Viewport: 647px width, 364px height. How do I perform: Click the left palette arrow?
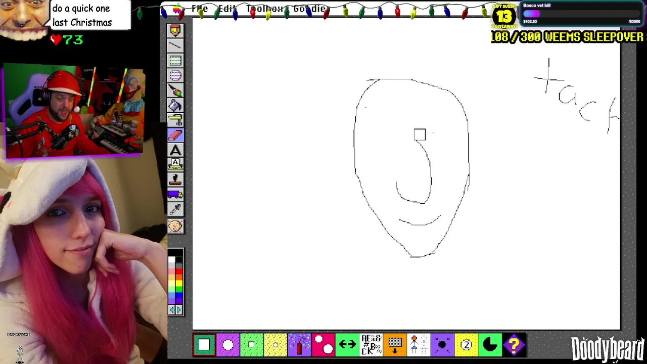coord(171,310)
